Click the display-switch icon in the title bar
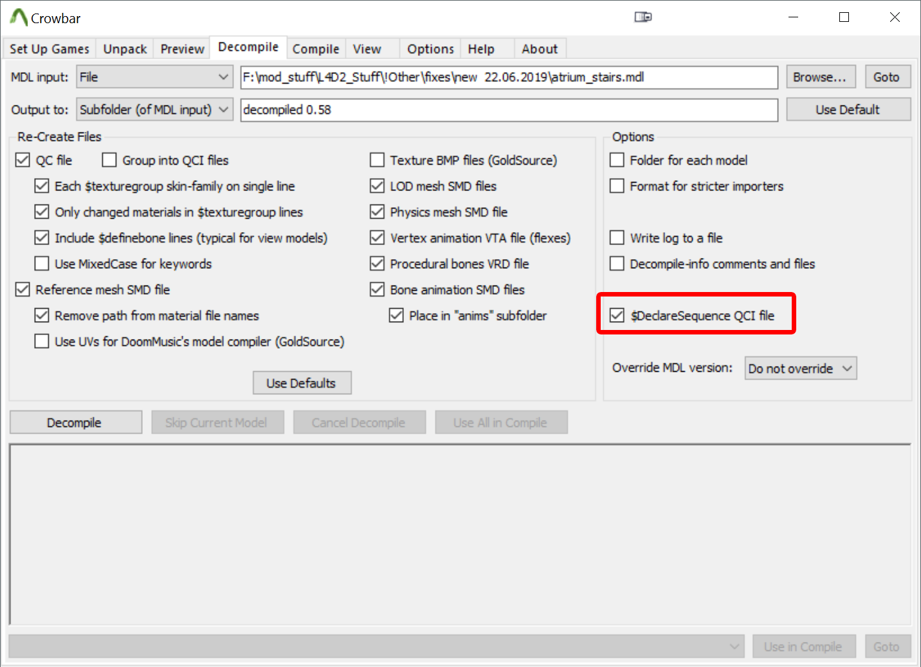 click(x=643, y=17)
